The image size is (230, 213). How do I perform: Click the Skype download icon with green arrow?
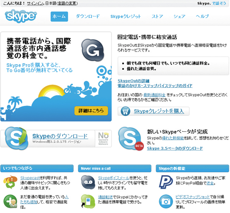click(x=17, y=138)
